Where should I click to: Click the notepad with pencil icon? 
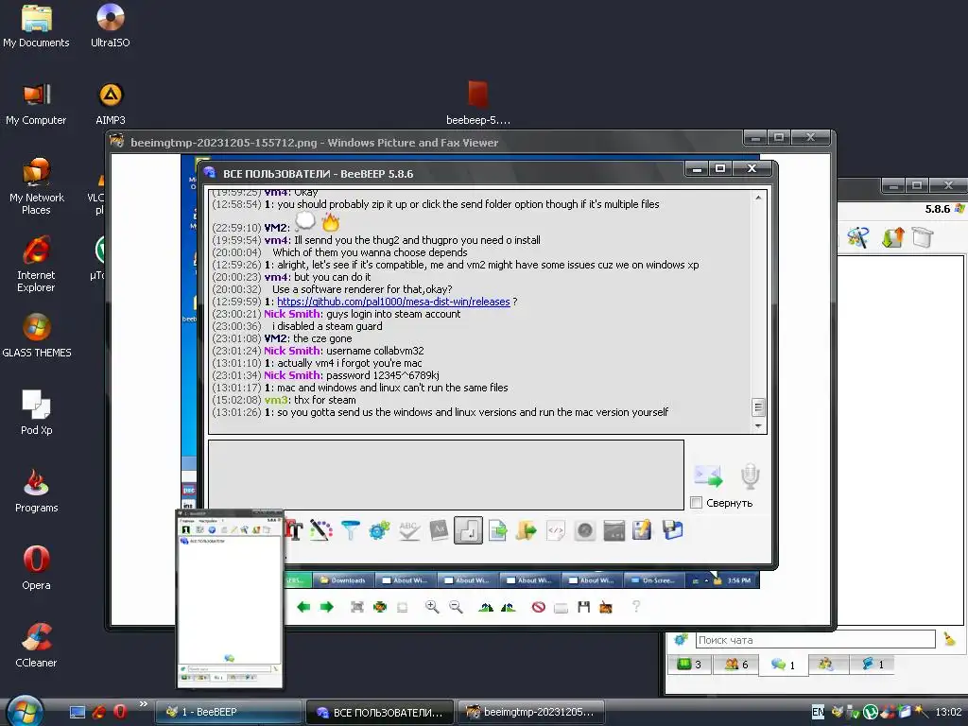pyautogui.click(x=642, y=530)
